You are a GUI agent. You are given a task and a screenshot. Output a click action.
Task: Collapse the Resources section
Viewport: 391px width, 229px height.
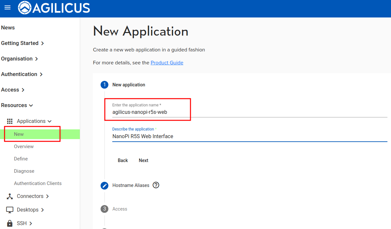click(17, 105)
